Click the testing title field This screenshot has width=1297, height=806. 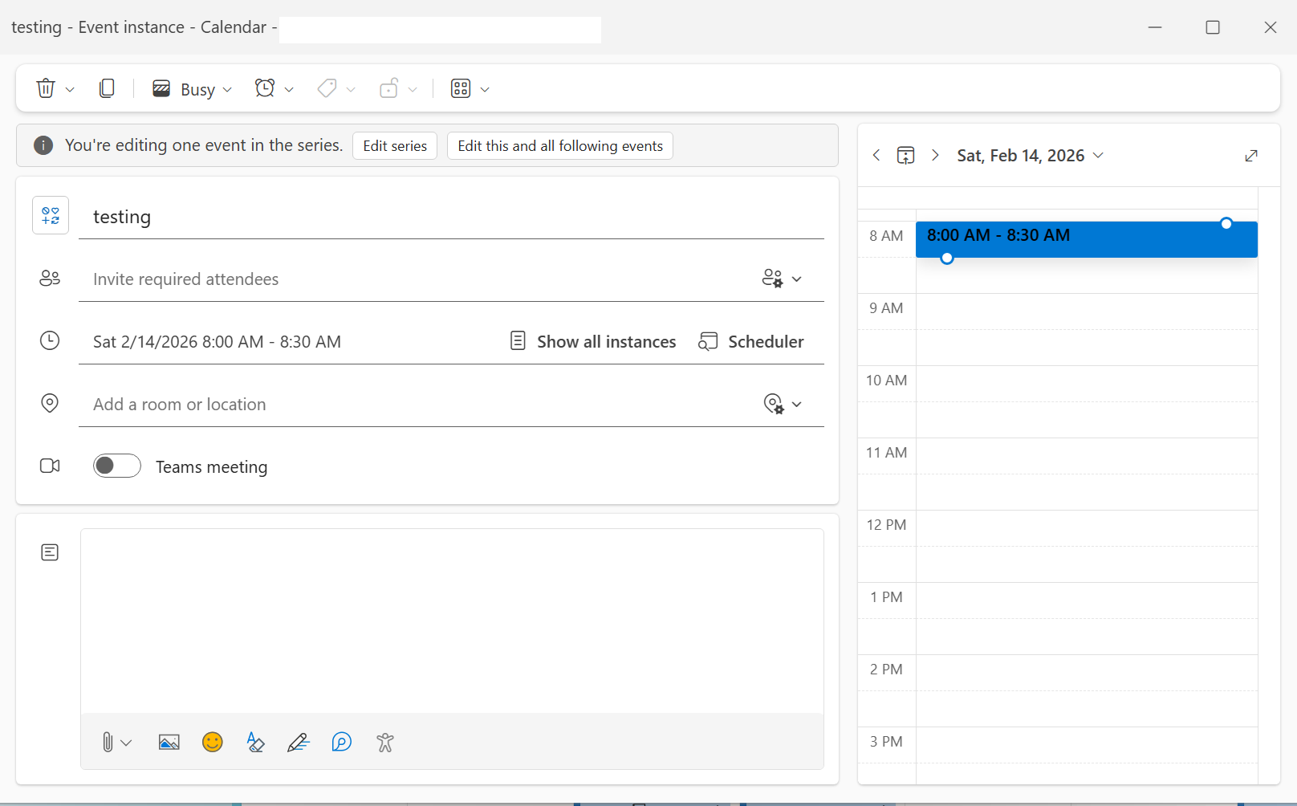coord(451,217)
